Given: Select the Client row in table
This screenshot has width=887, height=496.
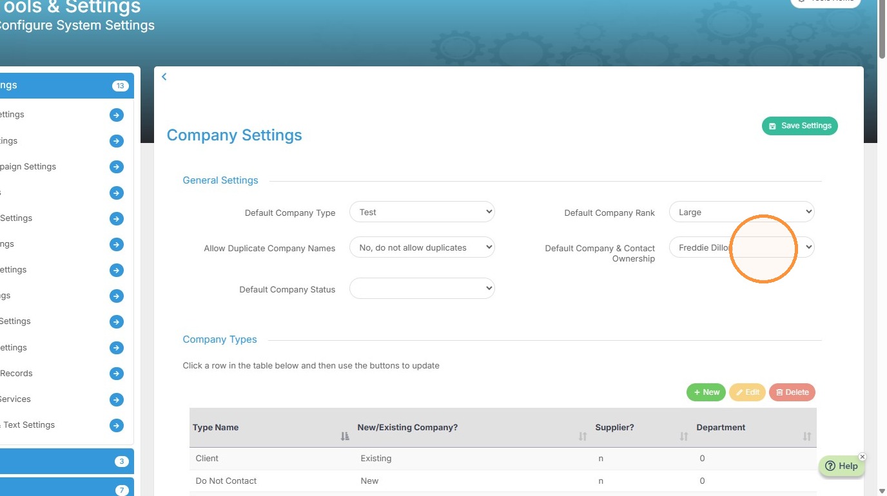Looking at the screenshot, I should click(x=503, y=459).
